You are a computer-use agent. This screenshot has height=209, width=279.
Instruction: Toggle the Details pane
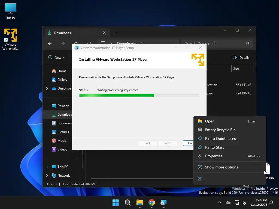[241, 58]
